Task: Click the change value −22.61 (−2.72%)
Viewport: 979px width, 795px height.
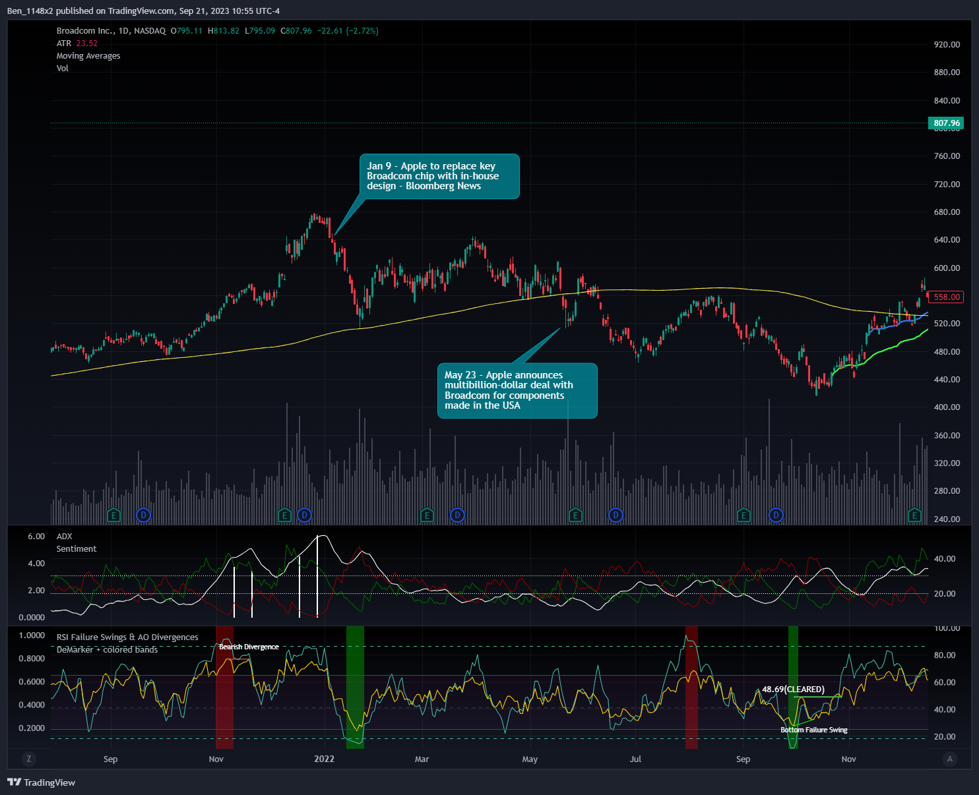Action: (x=348, y=31)
